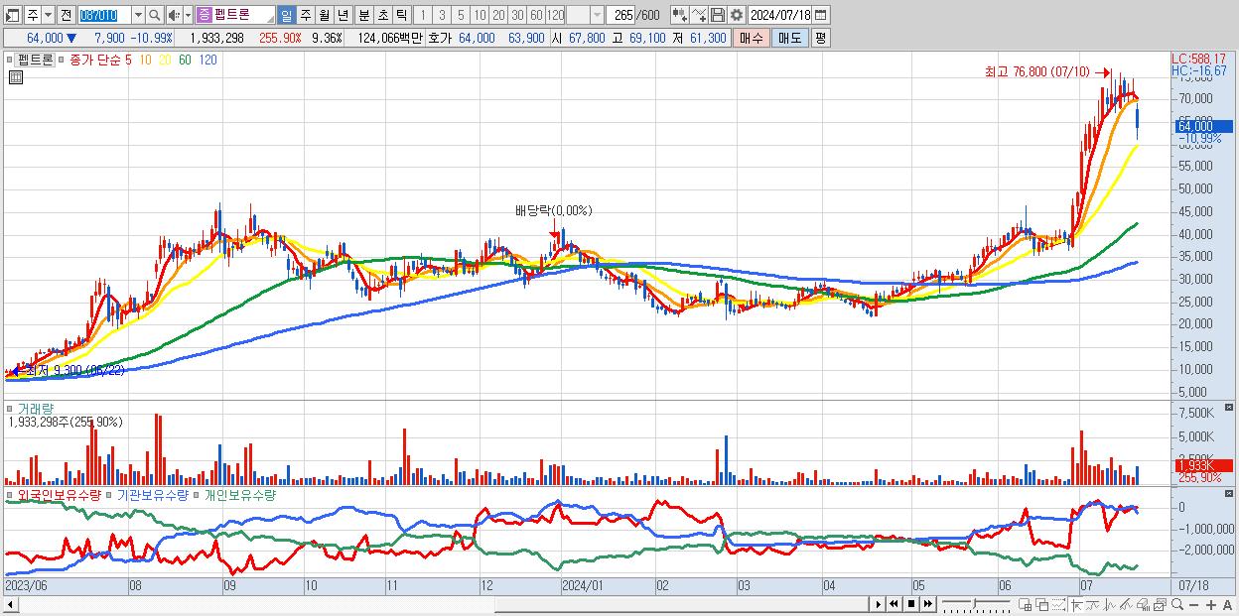This screenshot has height=616, width=1239.
Task: Click the 개인보유수량 legend label
Action: (x=238, y=494)
